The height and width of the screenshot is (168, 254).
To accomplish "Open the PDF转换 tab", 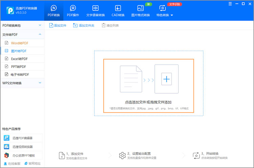I will coord(54,11).
